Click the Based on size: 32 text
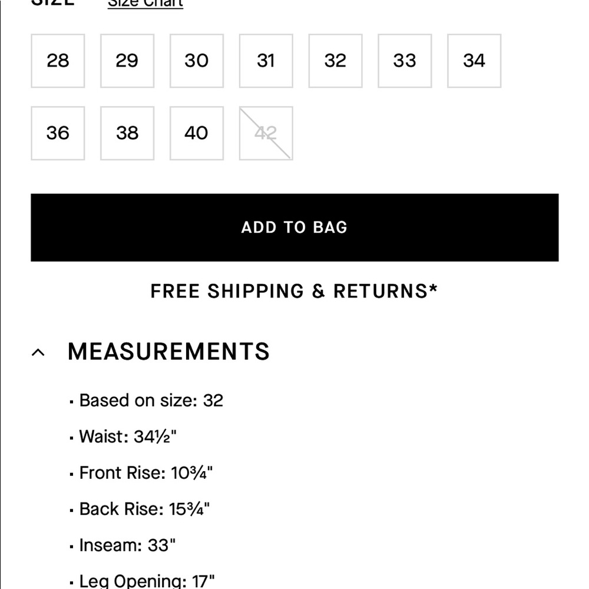The width and height of the screenshot is (589, 589). 147,401
